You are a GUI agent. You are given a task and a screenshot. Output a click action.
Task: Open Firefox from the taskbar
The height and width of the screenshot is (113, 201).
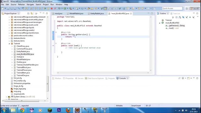pyautogui.click(x=68, y=110)
